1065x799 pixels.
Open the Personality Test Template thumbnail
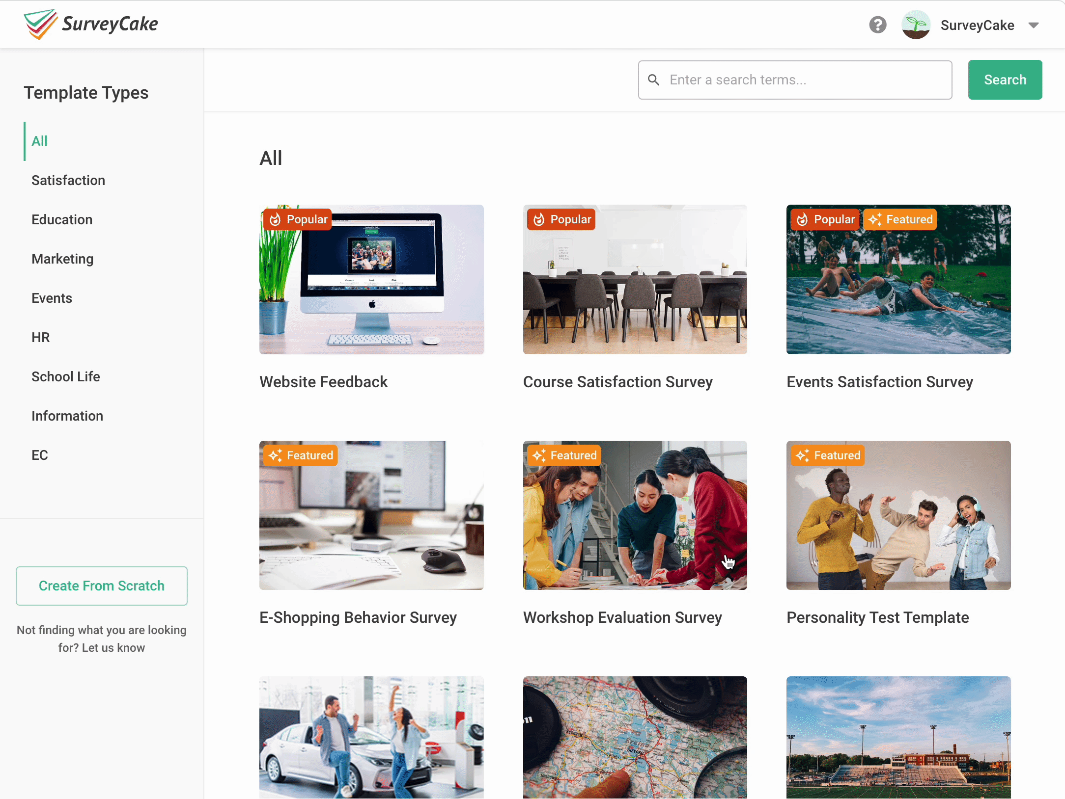tap(898, 515)
